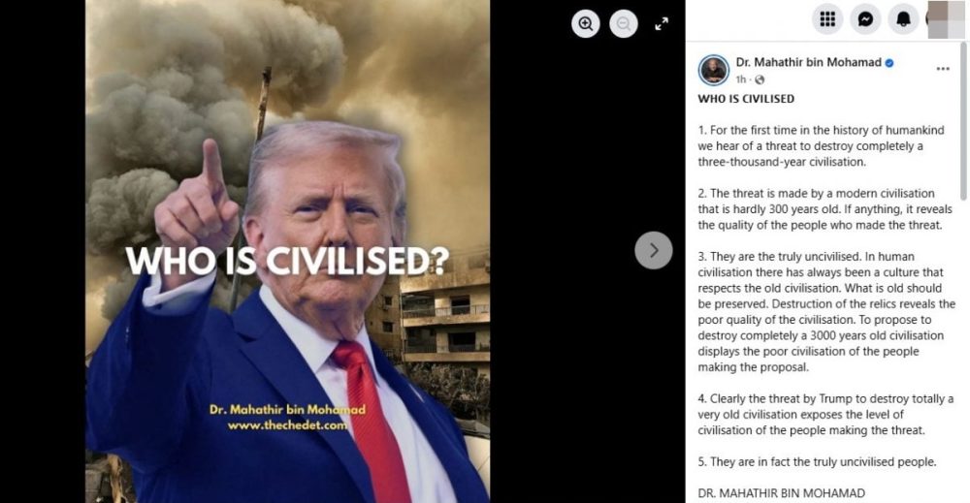Click the post panel scrollbar

[963, 122]
